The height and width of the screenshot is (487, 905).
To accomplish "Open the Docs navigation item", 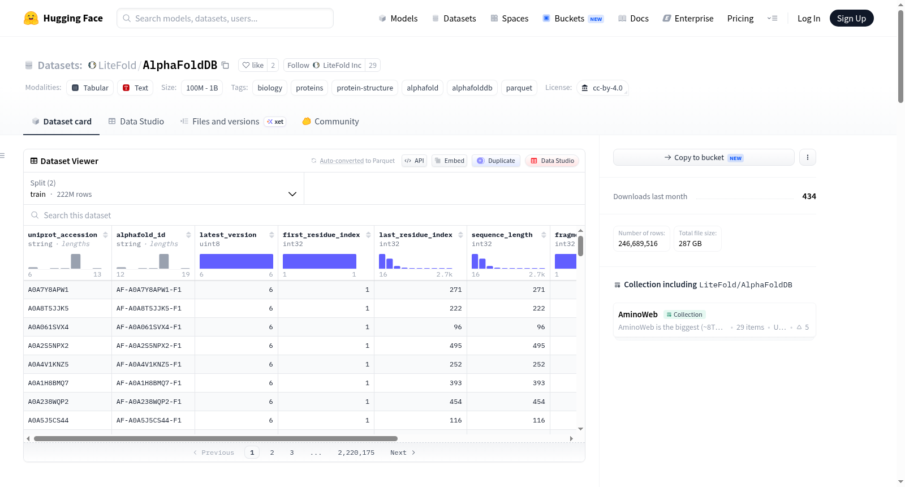I will pos(633,18).
